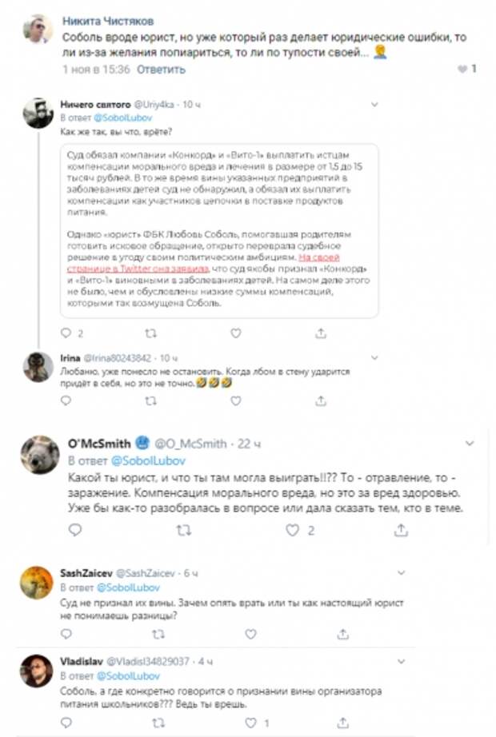Reply to the Ничего святого tweet
The height and width of the screenshot is (737, 496).
pos(67,332)
